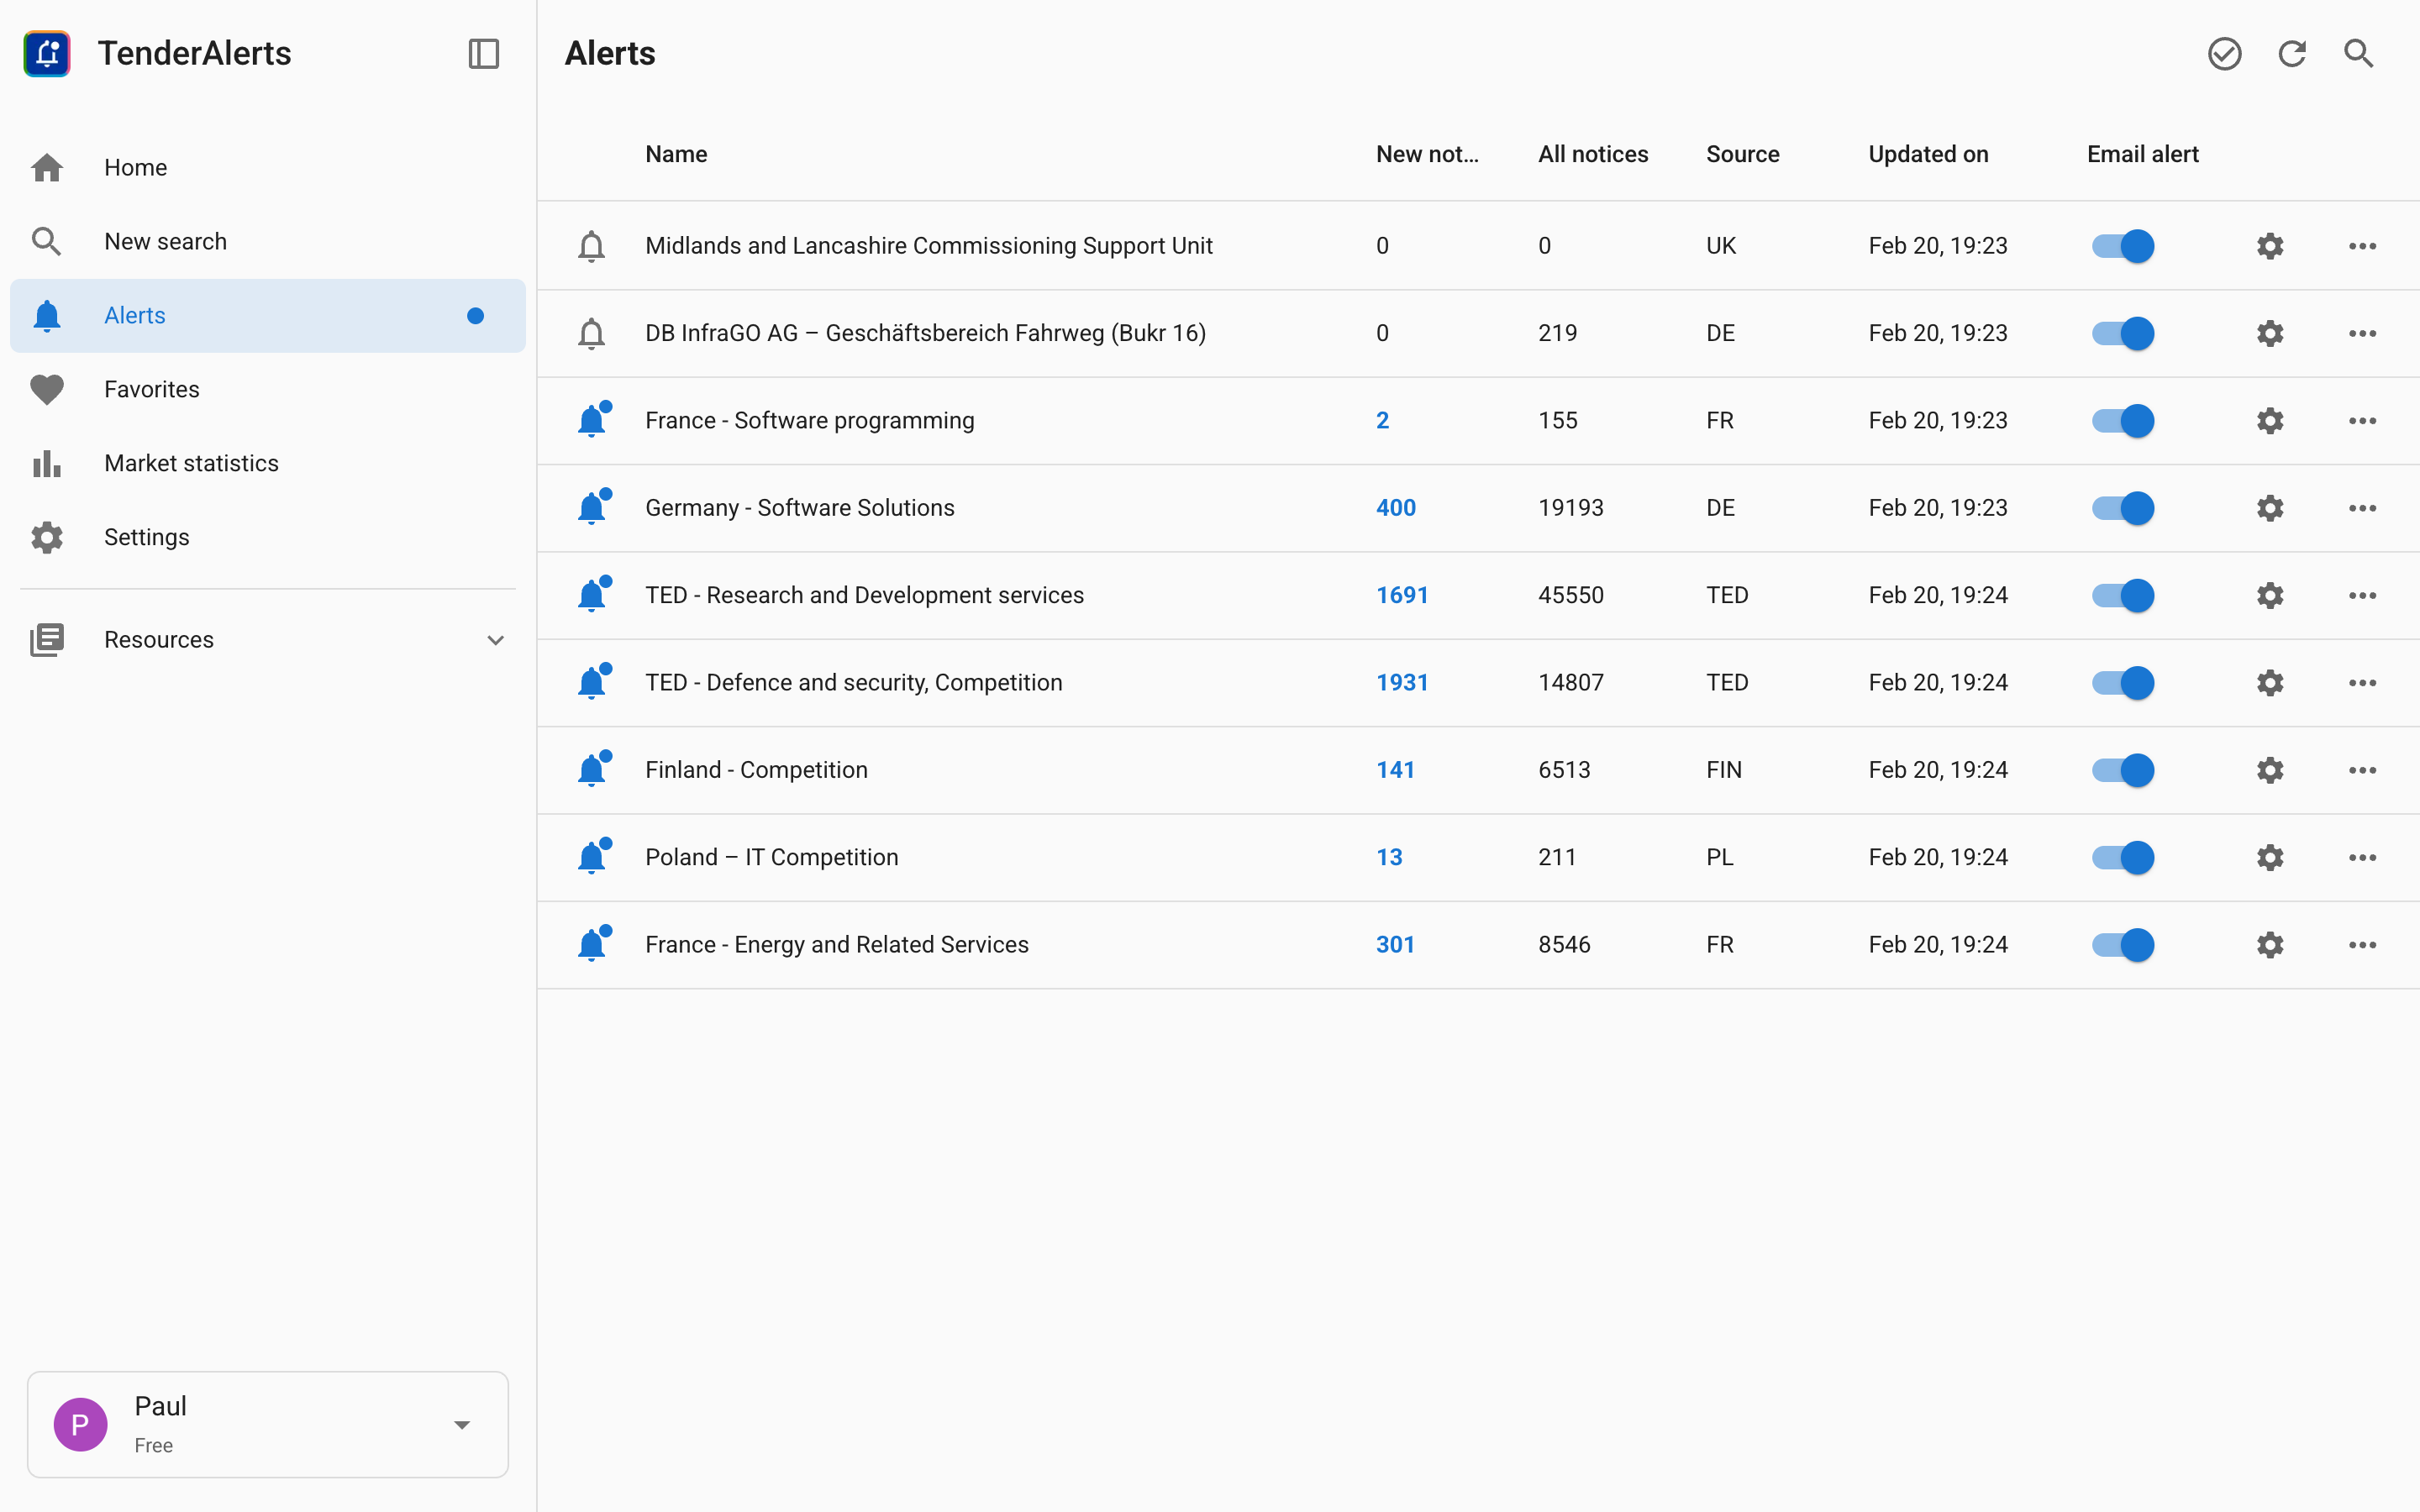Open the Paul account dropdown
The height and width of the screenshot is (1512, 2420).
tap(461, 1424)
